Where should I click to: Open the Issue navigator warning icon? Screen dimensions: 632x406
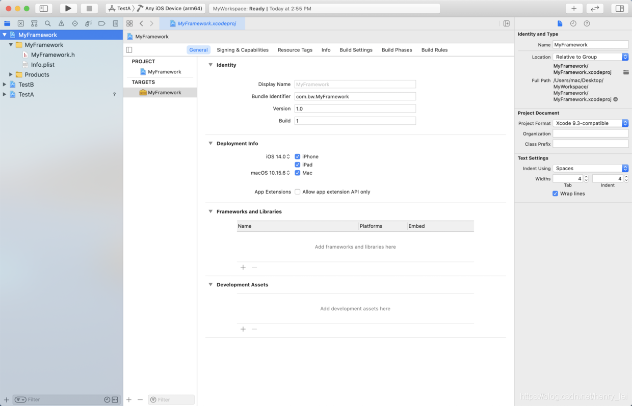(61, 23)
